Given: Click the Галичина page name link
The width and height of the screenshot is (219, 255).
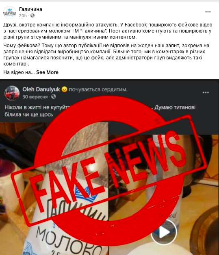Looking at the screenshot, I should pyautogui.click(x=30, y=9).
